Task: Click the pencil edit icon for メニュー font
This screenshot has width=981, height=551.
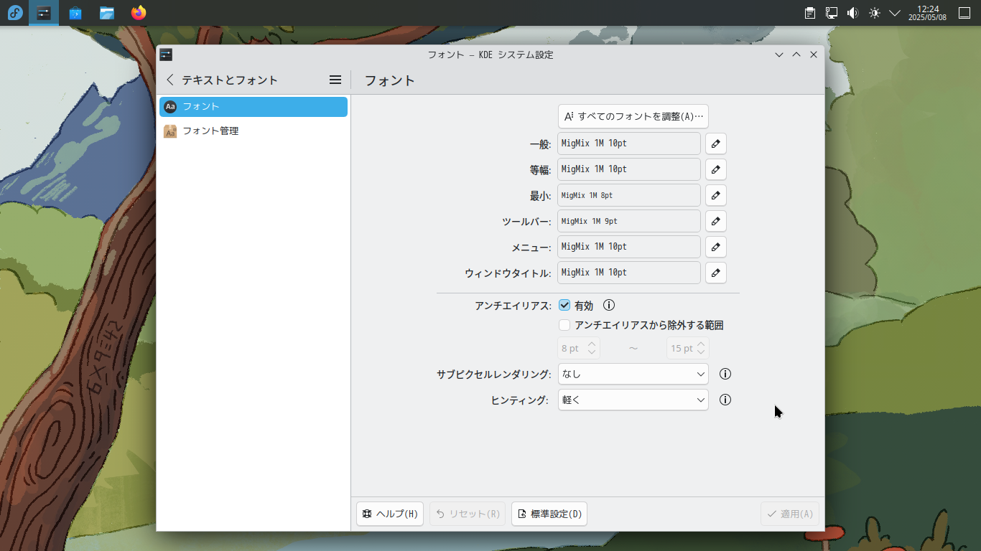Action: (715, 247)
